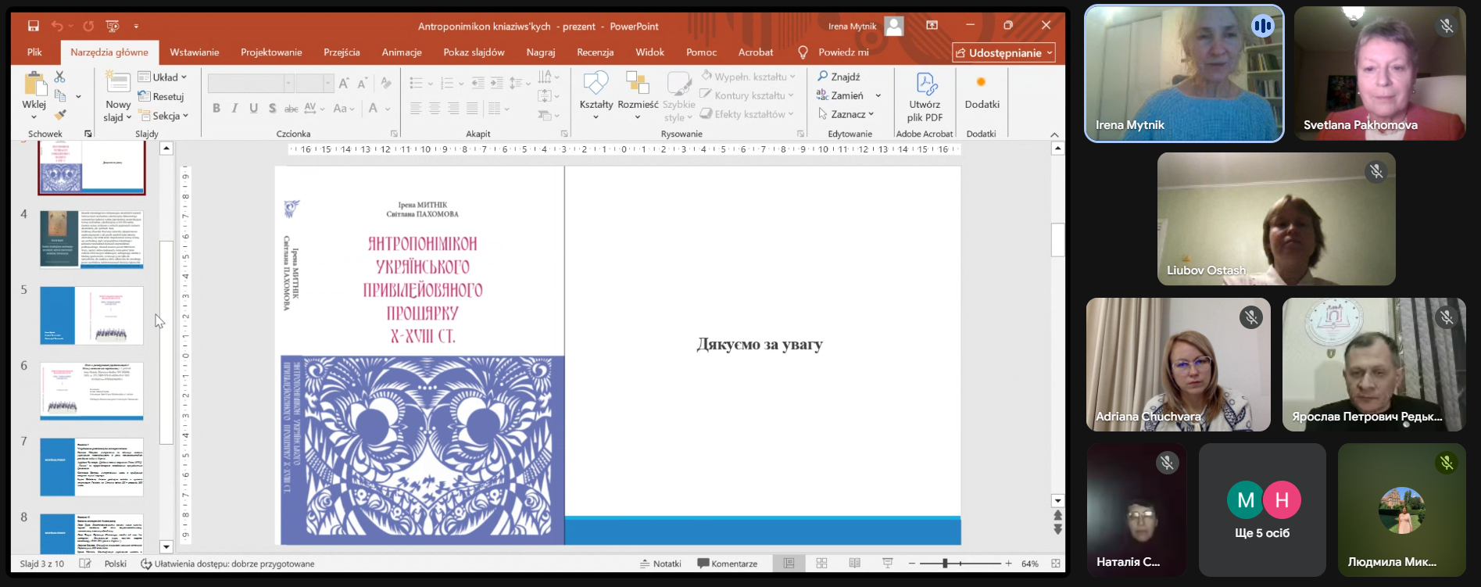Switch to slide sorter view icon
Image resolution: width=1481 pixels, height=587 pixels.
pos(821,564)
